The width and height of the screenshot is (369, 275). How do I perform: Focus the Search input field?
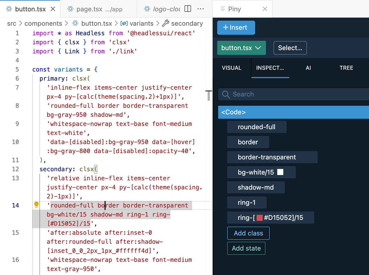294,94
